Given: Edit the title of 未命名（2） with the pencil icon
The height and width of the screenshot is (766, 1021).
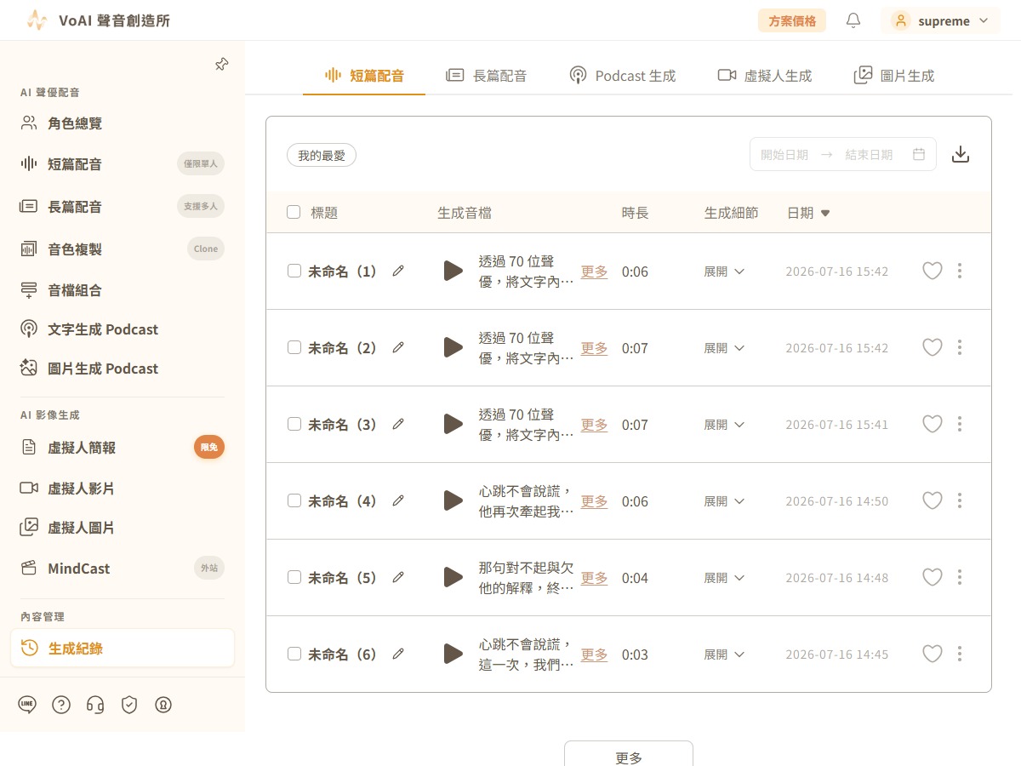Looking at the screenshot, I should pos(398,347).
